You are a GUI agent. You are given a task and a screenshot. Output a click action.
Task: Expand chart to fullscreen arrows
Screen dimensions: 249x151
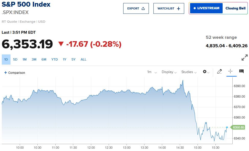tap(244, 57)
